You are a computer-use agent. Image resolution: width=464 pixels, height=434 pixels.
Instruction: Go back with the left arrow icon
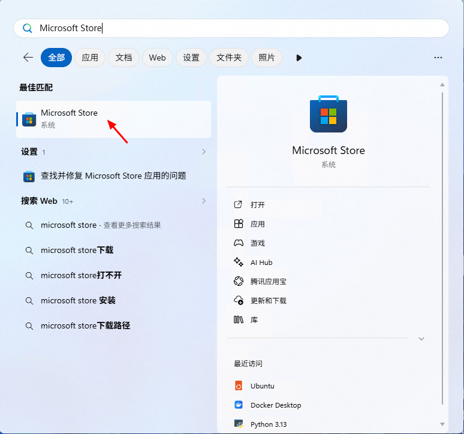tap(28, 58)
